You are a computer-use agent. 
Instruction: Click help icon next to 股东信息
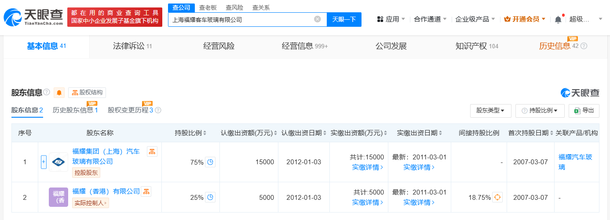pos(47,92)
